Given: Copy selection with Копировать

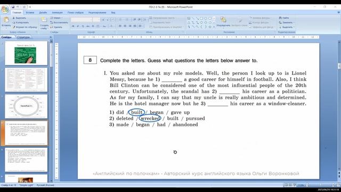Looking at the screenshot, I should pos(20,22).
